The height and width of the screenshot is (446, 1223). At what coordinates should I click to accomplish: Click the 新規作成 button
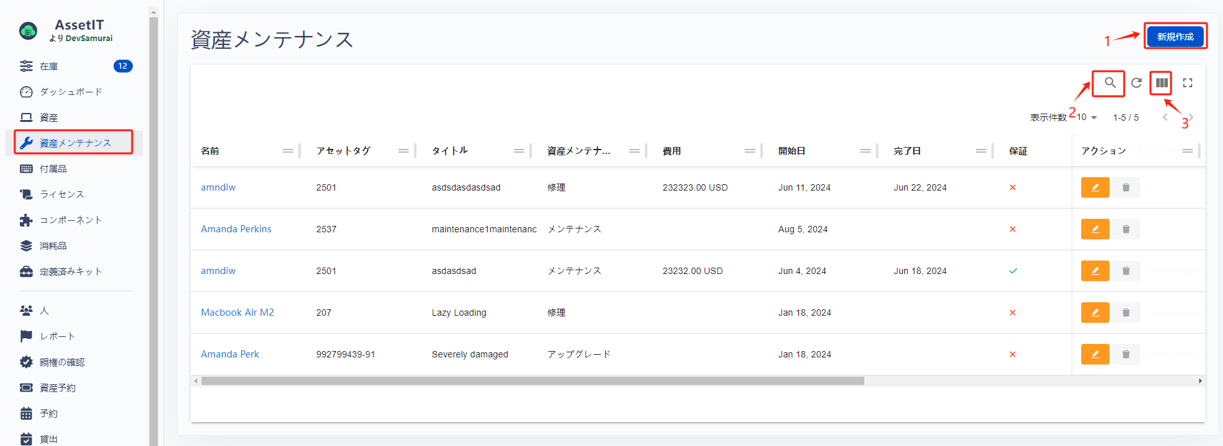[1175, 37]
